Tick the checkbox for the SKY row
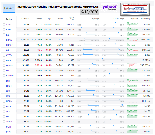The width and height of the screenshot is (155, 135). coord(4,111)
